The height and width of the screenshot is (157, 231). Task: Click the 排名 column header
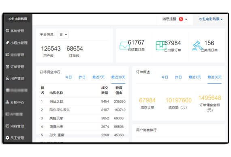coord(43,90)
